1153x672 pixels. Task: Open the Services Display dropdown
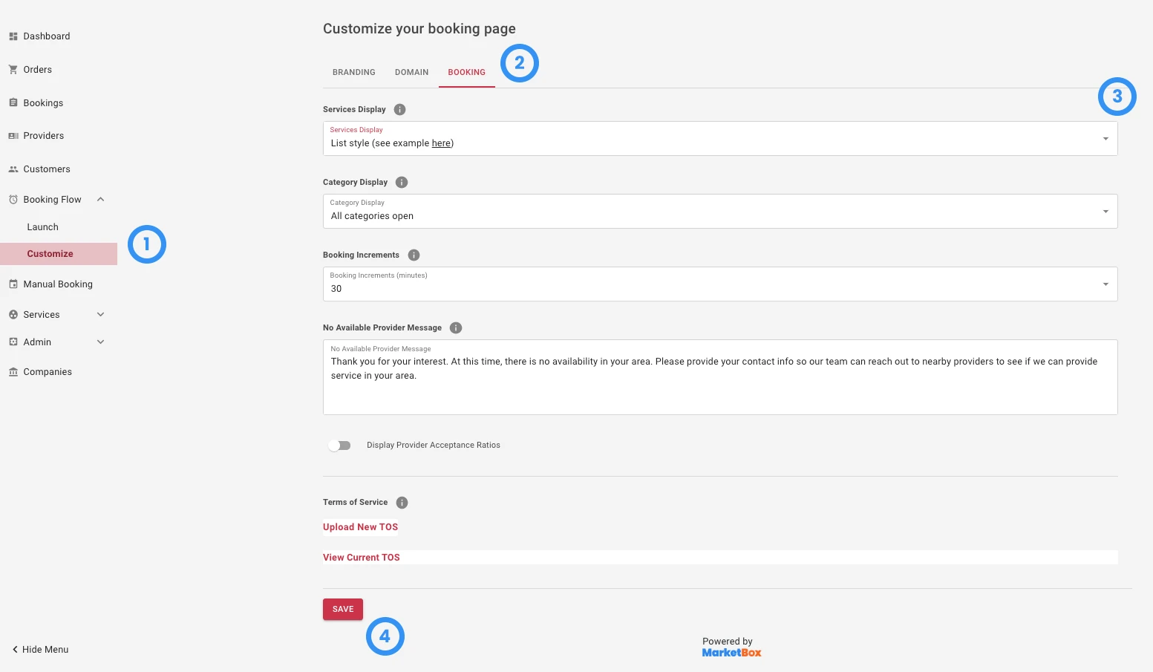point(1105,138)
